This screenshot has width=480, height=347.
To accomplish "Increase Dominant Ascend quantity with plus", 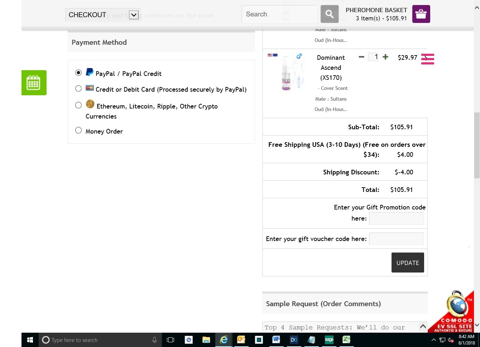I will [x=385, y=57].
